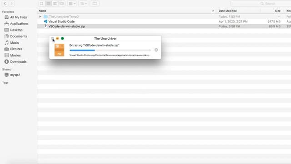
Task: Expand the .TheUnarchiverTemp0 folder
Action: pos(40,16)
